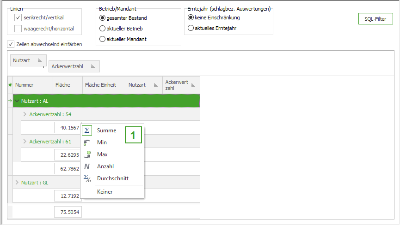Image resolution: width=400 pixels, height=225 pixels.
Task: Uncheck senkrecht/vertikal lines checkbox
Action: pos(18,18)
